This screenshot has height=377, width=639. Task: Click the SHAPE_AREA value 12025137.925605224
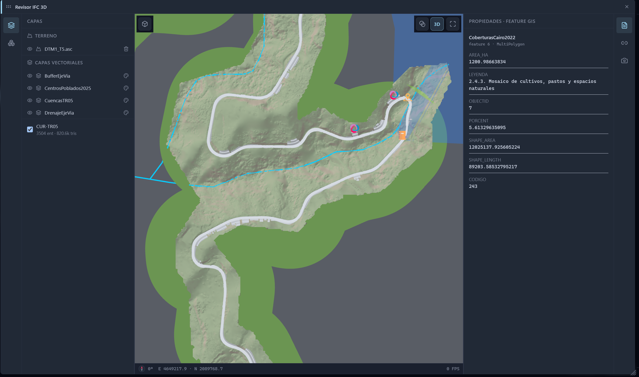[x=494, y=147]
